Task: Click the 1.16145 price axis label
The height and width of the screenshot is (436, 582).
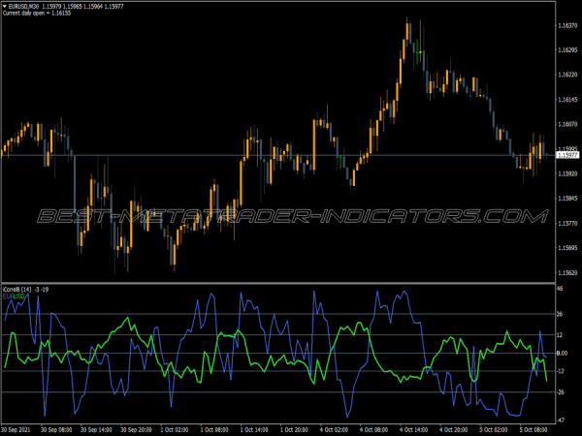Action: pyautogui.click(x=567, y=100)
